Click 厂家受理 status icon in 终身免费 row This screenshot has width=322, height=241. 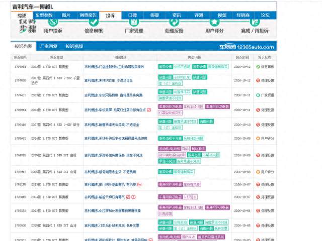click(x=258, y=95)
